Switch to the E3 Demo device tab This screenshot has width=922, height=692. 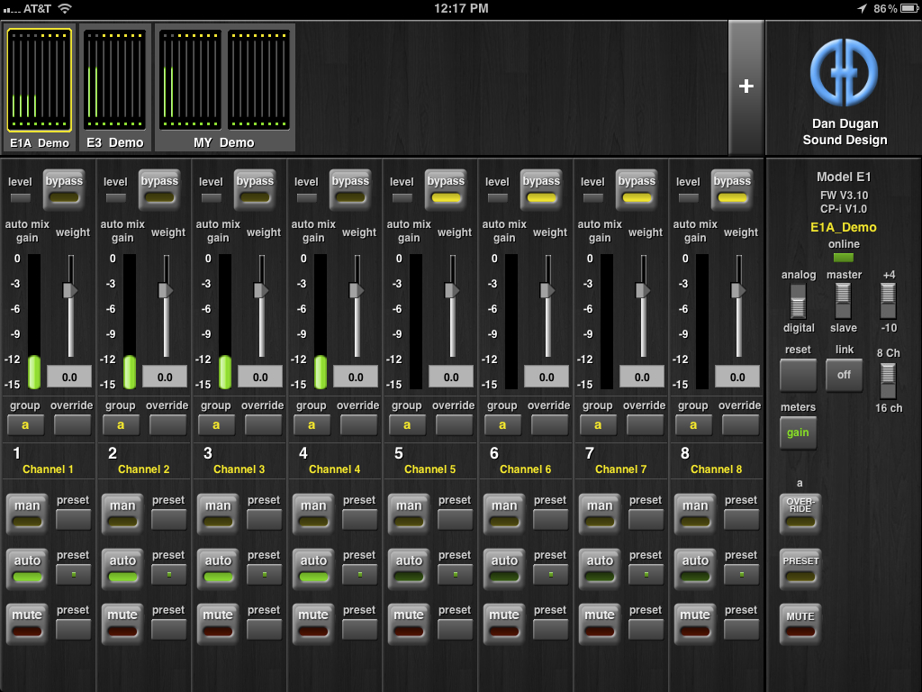[115, 88]
